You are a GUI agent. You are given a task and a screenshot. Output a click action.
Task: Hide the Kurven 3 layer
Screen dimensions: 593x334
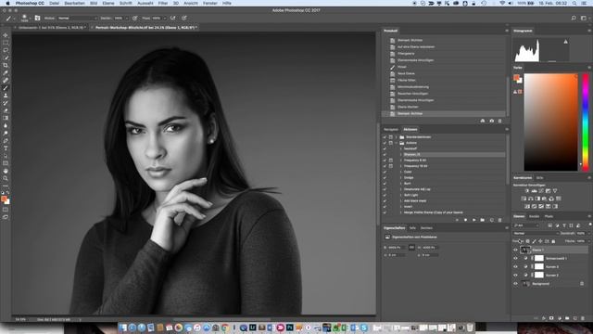[515, 266]
